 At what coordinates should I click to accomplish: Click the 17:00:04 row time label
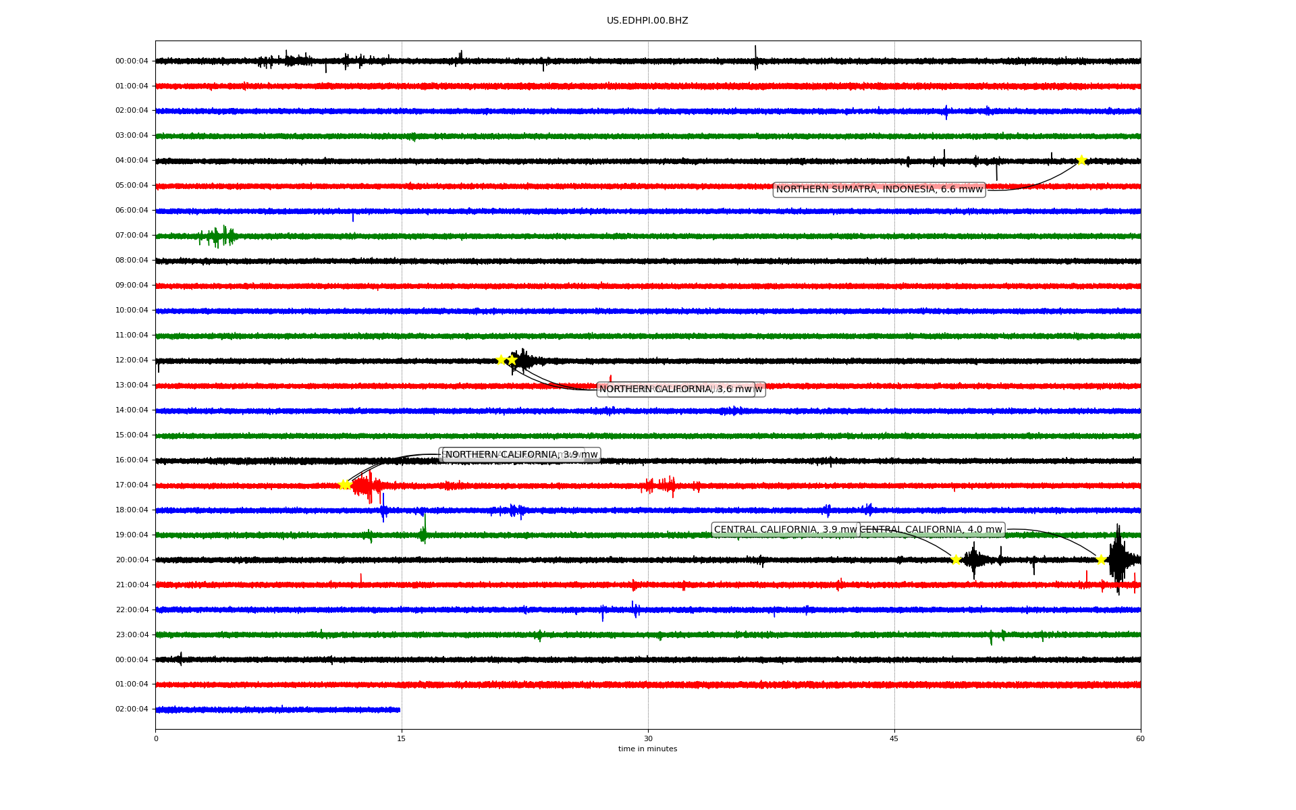pos(132,485)
